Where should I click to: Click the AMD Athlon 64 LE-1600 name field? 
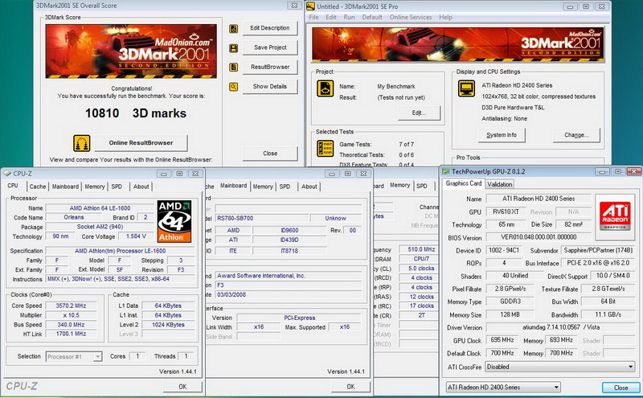pyautogui.click(x=100, y=208)
